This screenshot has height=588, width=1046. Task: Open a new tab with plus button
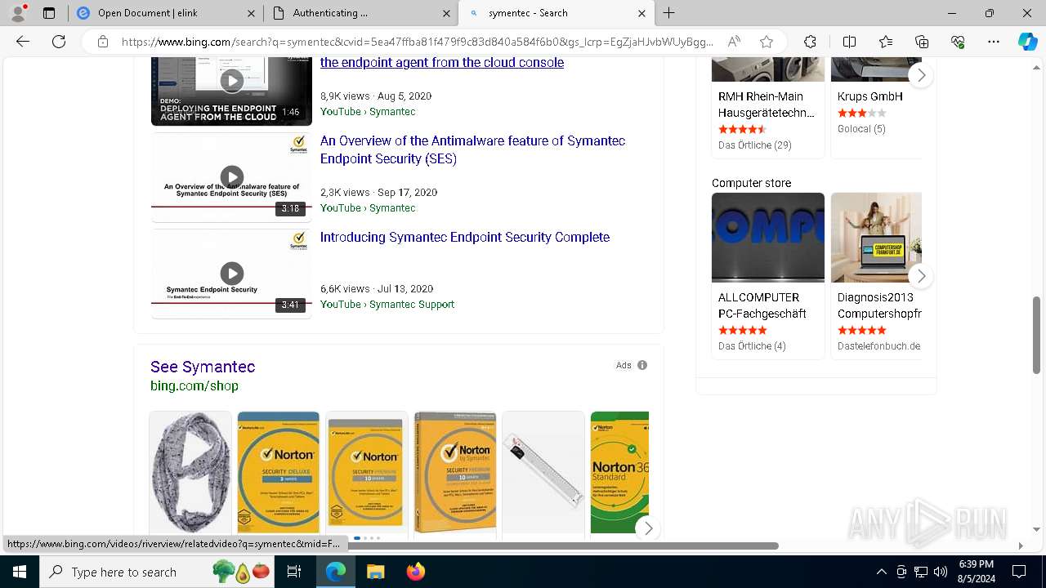point(669,13)
